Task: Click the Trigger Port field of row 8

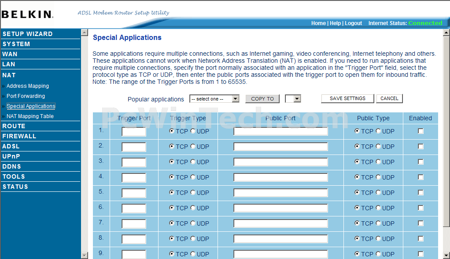Action: (x=134, y=239)
